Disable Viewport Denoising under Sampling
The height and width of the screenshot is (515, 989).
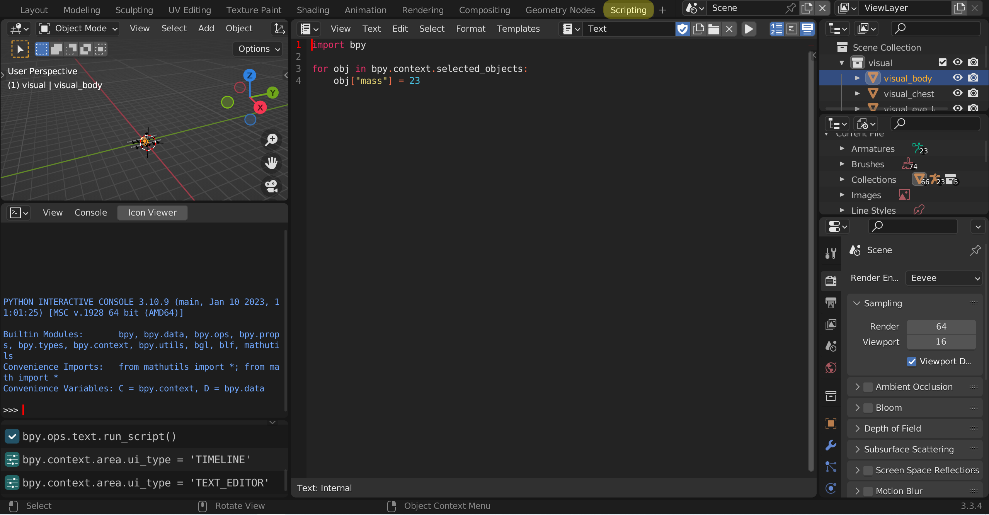[x=912, y=362]
